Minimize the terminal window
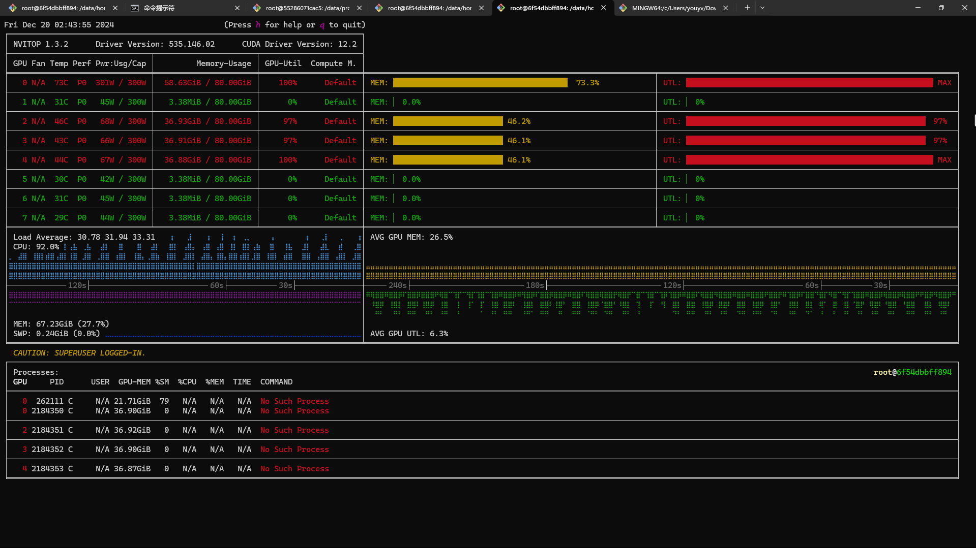The height and width of the screenshot is (548, 976). [918, 8]
